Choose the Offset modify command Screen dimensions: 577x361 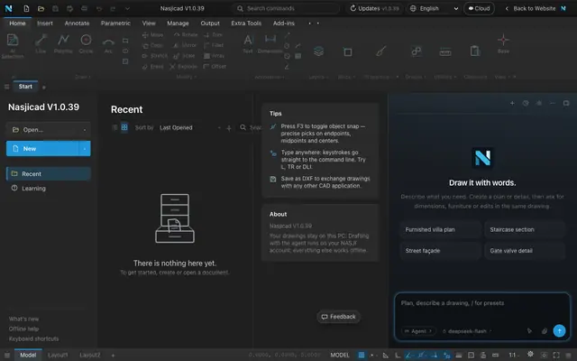pos(215,67)
